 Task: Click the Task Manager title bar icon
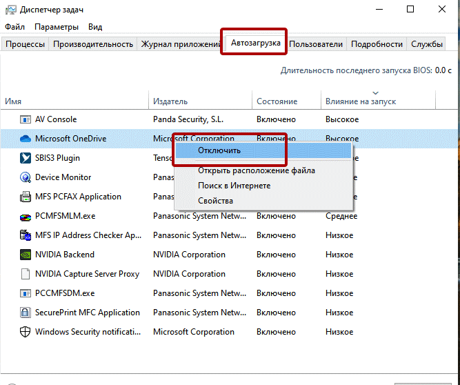pos(11,10)
